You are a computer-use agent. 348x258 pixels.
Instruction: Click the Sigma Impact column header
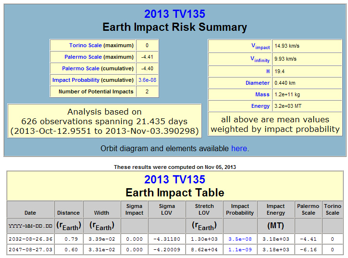[x=134, y=209]
